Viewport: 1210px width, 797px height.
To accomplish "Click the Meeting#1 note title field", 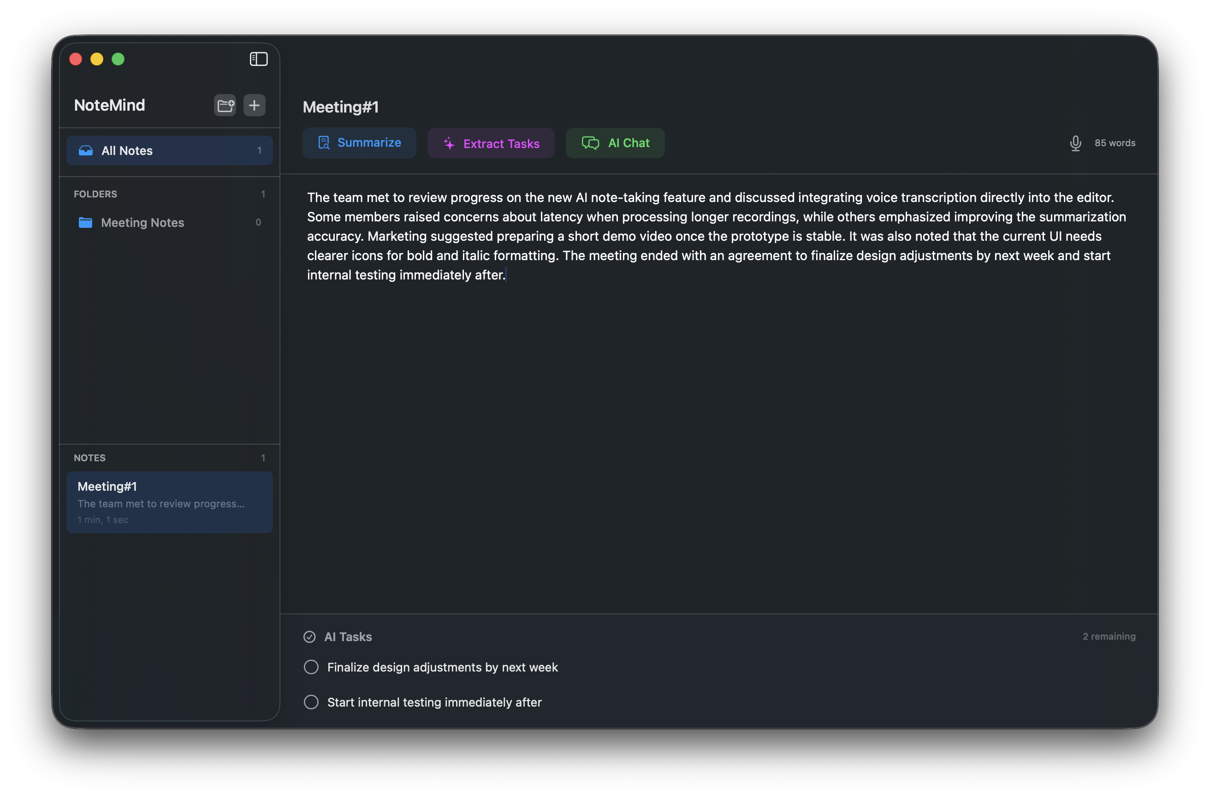I will click(x=341, y=107).
